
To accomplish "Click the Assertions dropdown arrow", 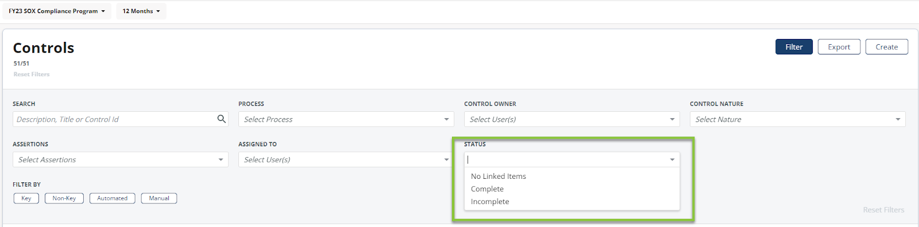I will click(x=221, y=159).
